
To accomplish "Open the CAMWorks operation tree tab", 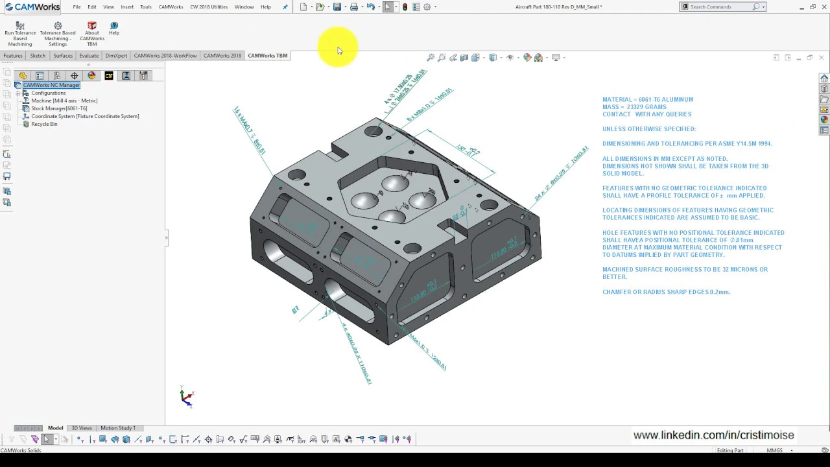I will click(126, 76).
